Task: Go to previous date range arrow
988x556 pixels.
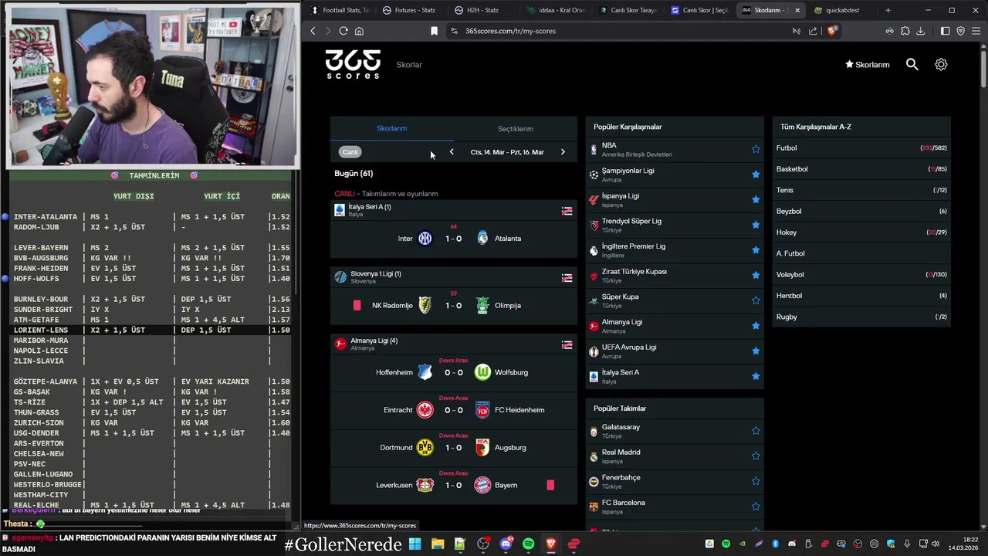Action: [x=452, y=152]
